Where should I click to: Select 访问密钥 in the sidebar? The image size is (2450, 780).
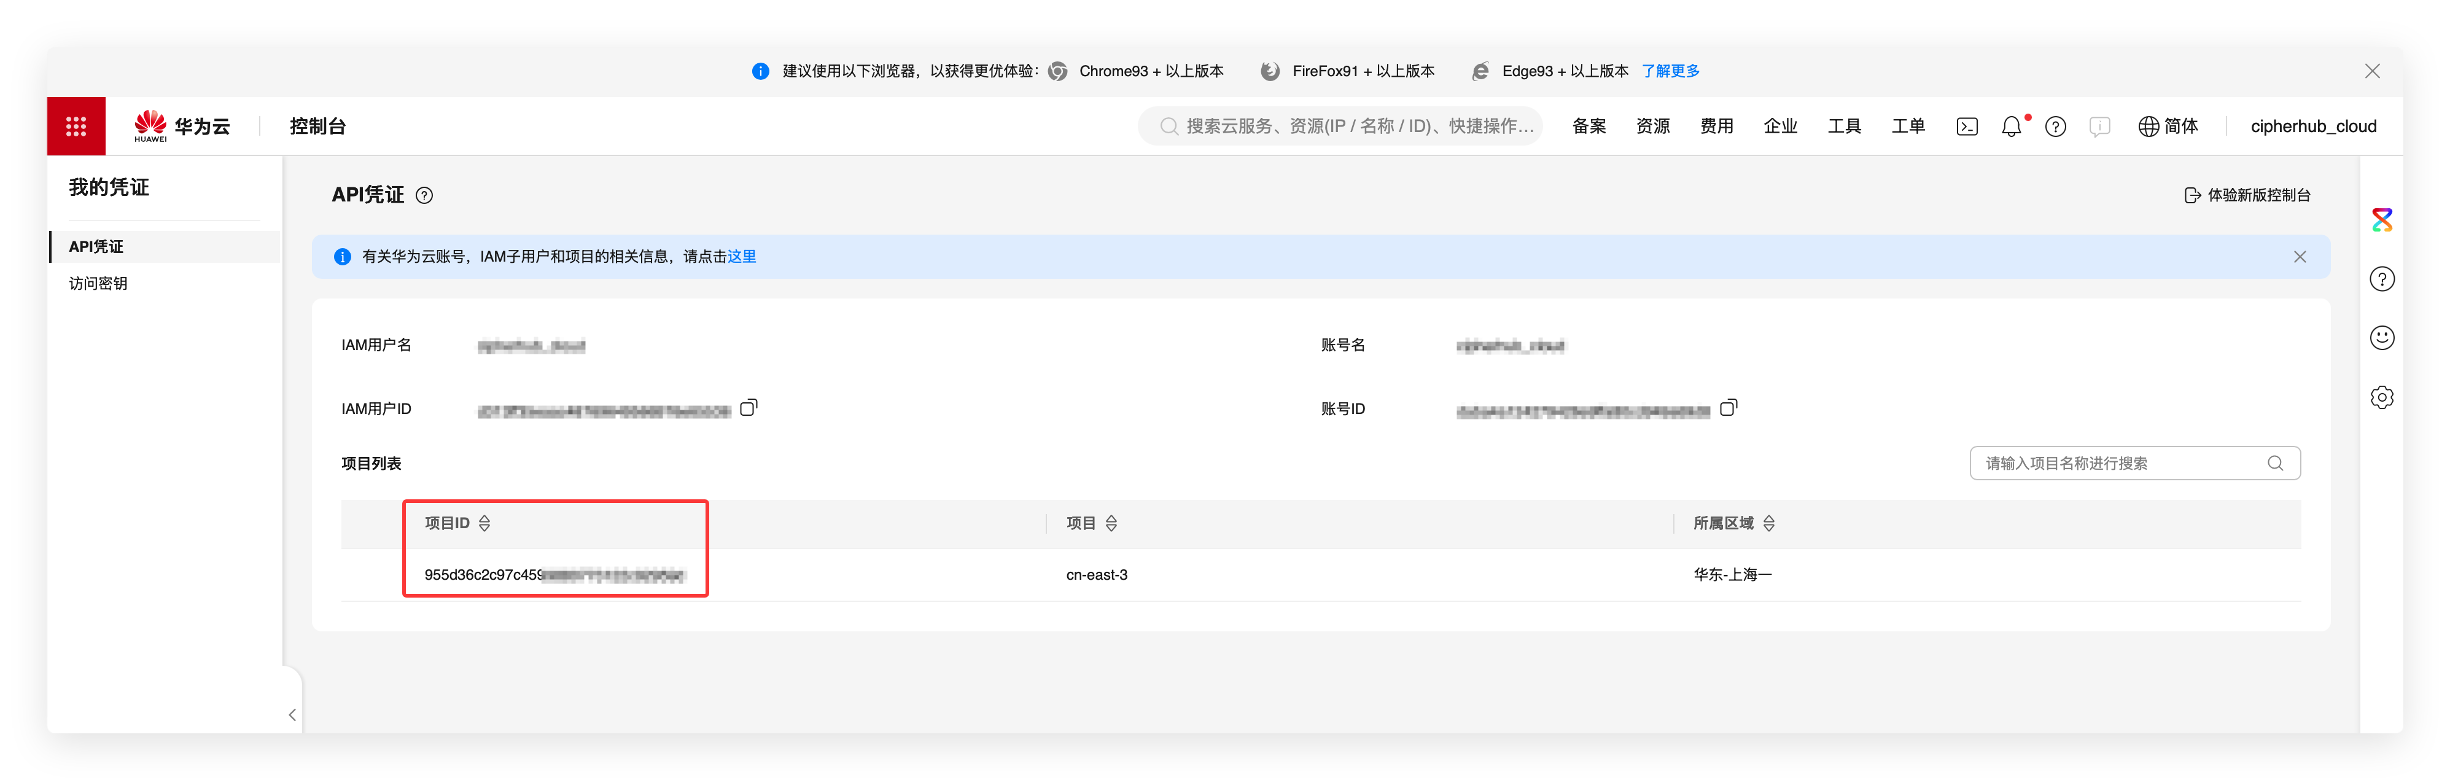[98, 284]
